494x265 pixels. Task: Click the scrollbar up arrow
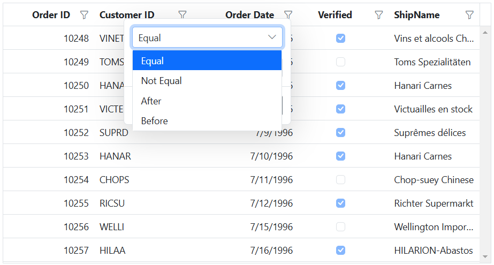coord(485,32)
